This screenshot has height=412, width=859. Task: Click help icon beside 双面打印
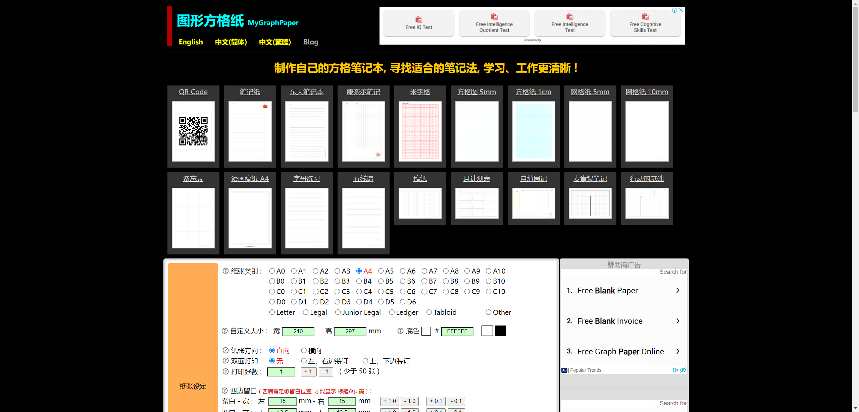225,361
